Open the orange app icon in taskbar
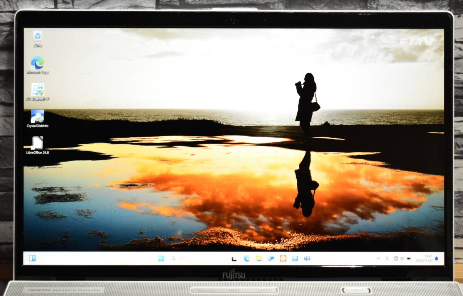 coord(283,259)
